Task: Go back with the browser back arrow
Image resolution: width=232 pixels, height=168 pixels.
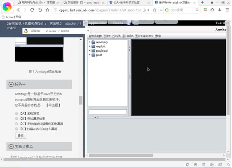Action: [x=18, y=10]
